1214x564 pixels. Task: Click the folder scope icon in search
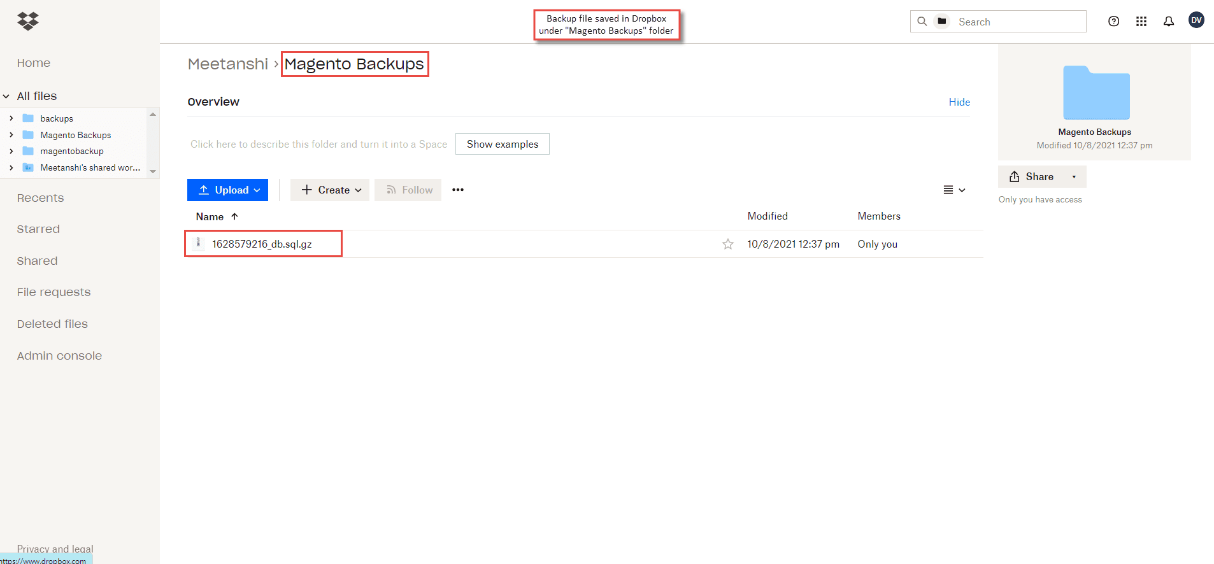pyautogui.click(x=941, y=21)
